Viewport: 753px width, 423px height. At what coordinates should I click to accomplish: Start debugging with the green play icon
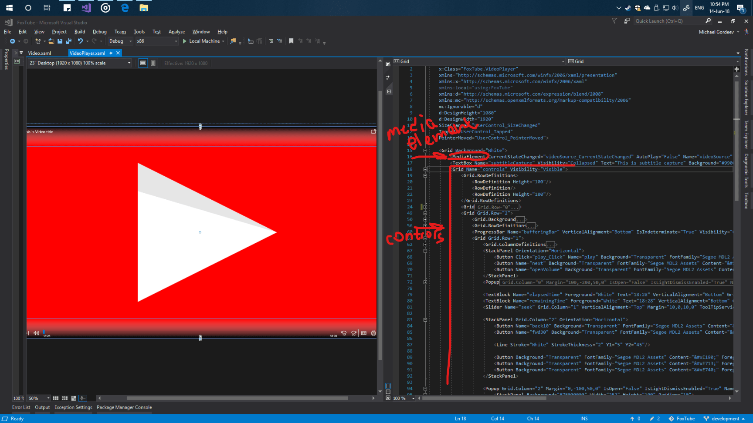point(185,41)
